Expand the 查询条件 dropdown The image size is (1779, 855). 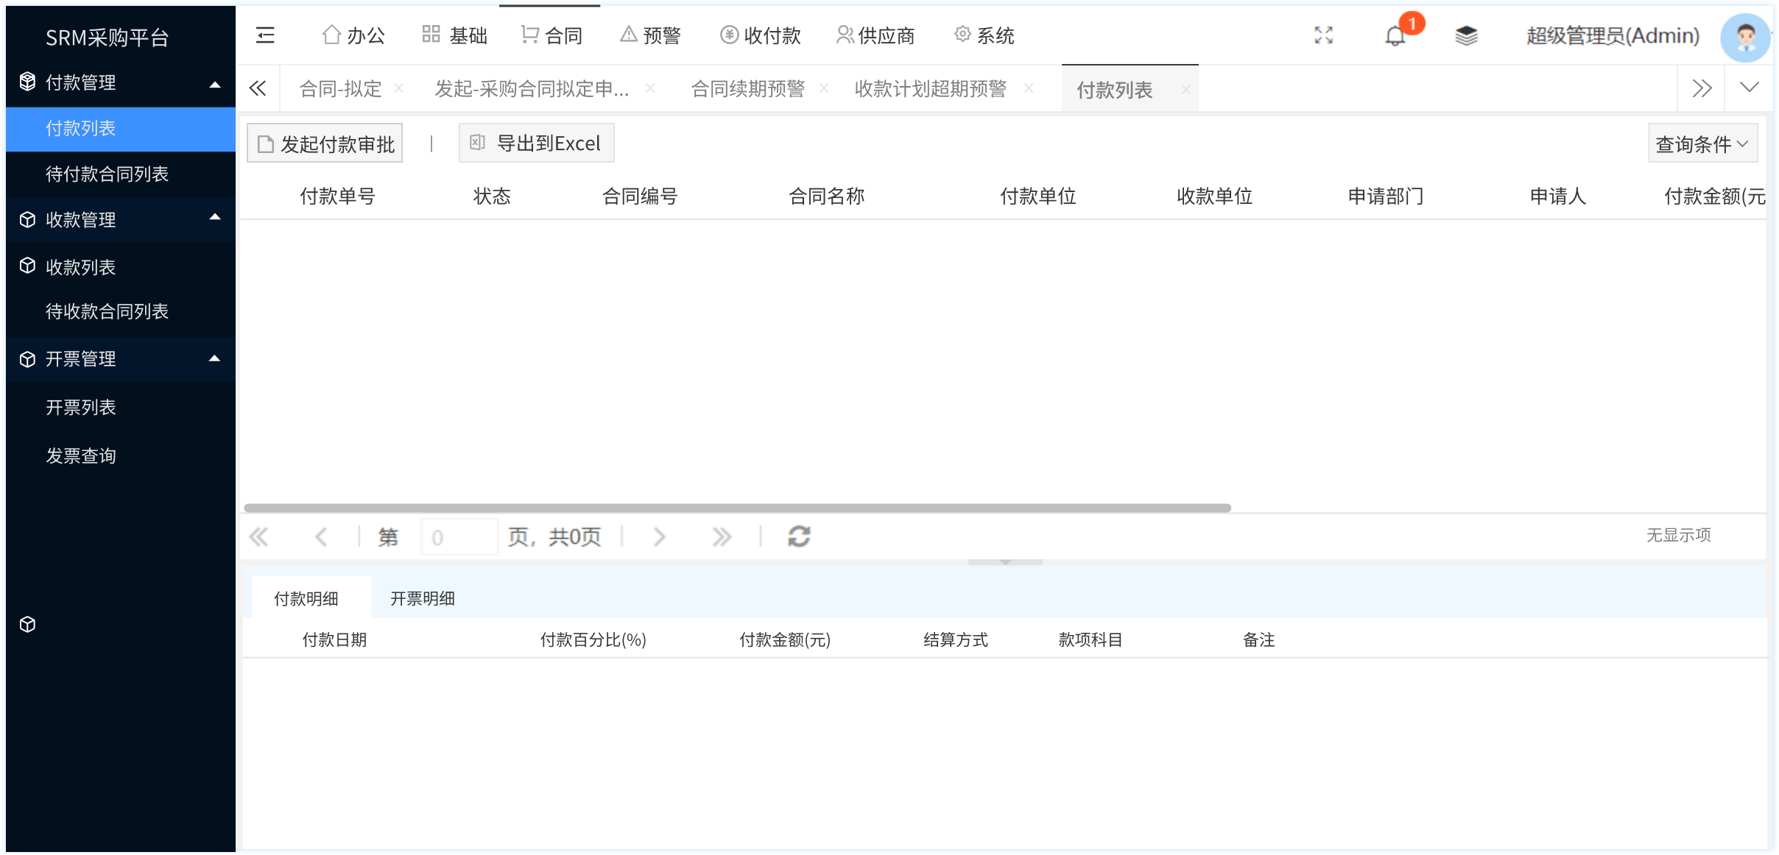click(1702, 144)
